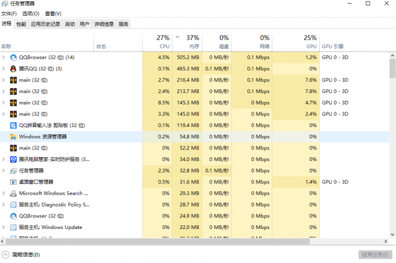Click the vertical scrollbar up arrow

(x=392, y=55)
